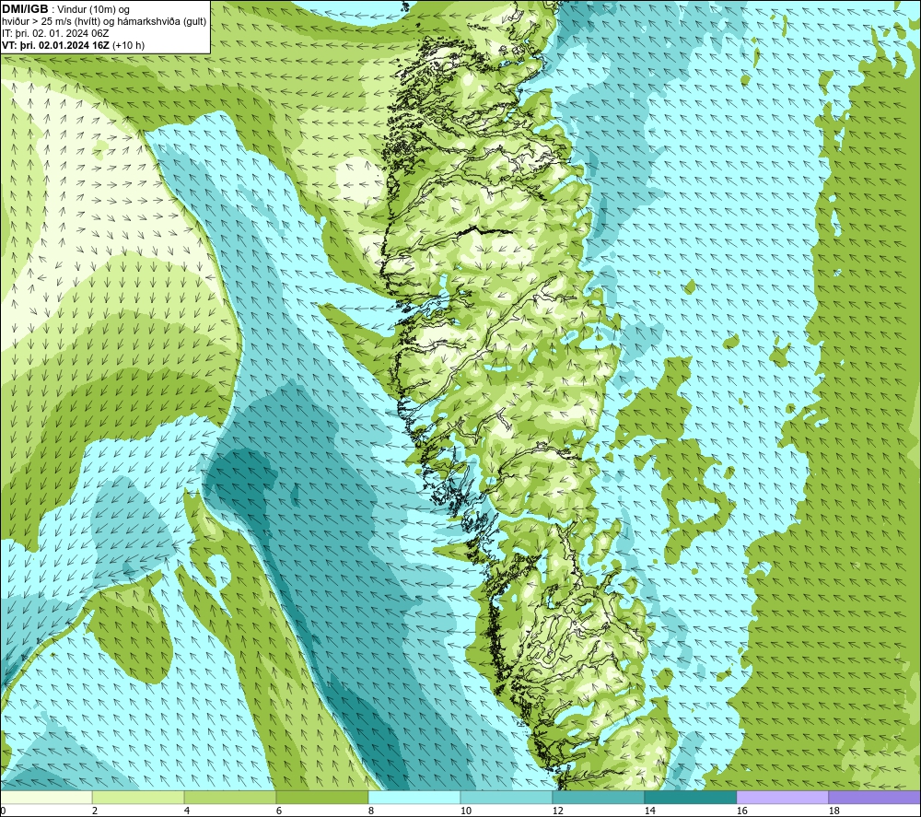The height and width of the screenshot is (817, 921).
Task: Click the 6–8 m/s olive green legend swatch
Action: coord(321,798)
